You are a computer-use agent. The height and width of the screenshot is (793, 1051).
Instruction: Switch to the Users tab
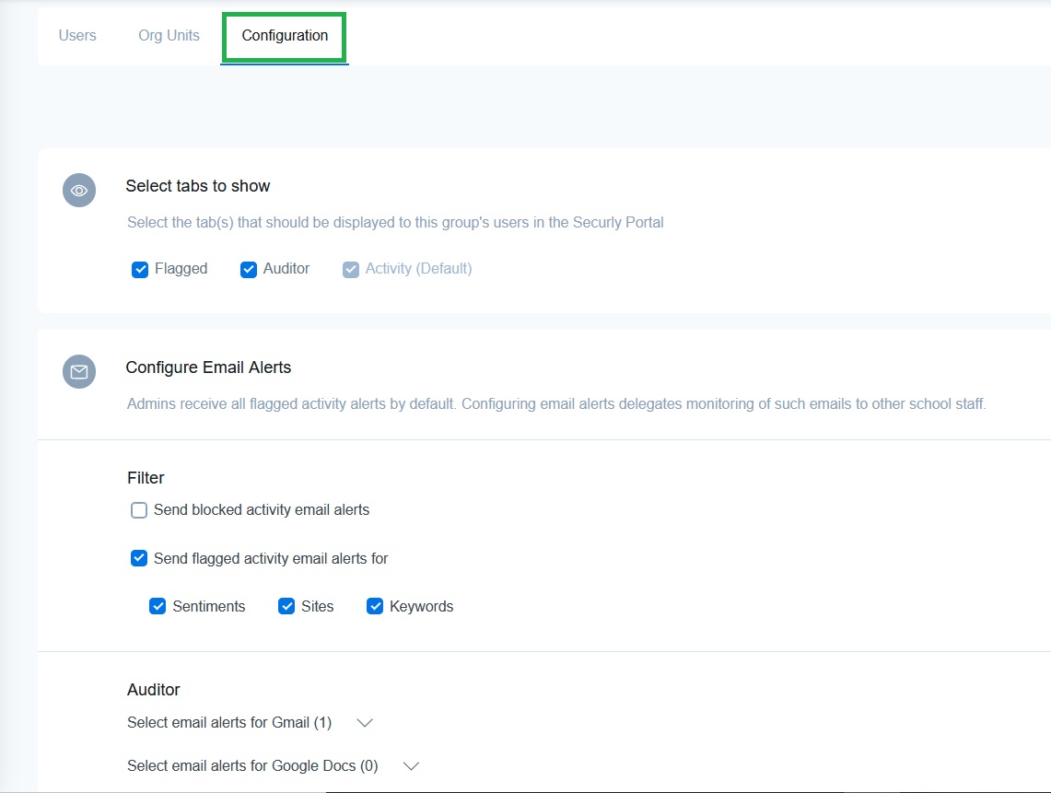tap(77, 36)
